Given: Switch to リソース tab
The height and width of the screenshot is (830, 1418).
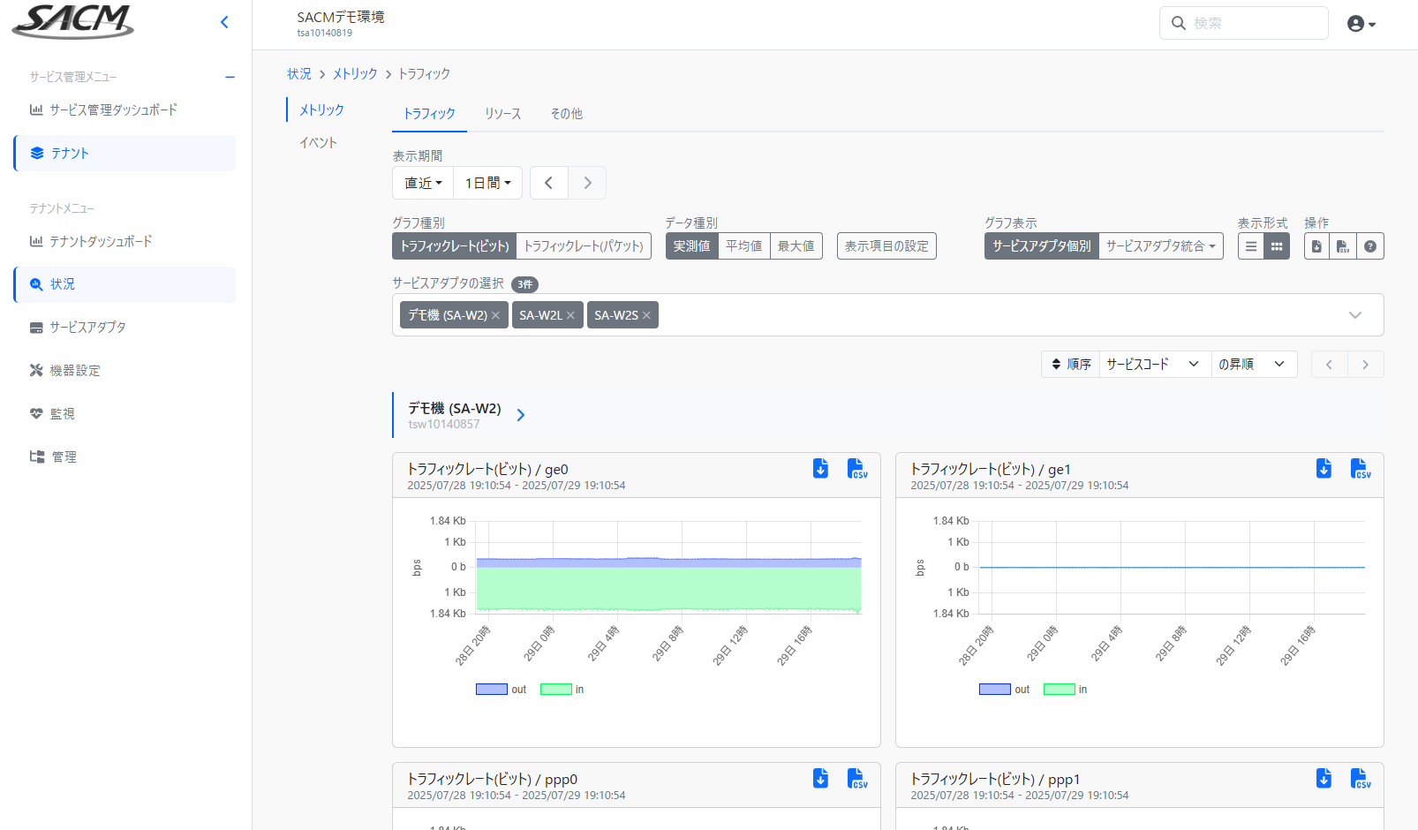Looking at the screenshot, I should pos(502,114).
